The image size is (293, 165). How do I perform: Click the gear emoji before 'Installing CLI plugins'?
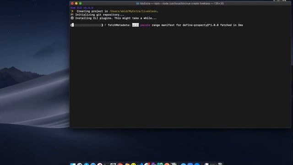72,18
